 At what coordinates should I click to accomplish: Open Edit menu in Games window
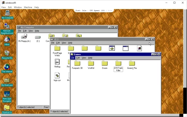[x=78, y=58]
